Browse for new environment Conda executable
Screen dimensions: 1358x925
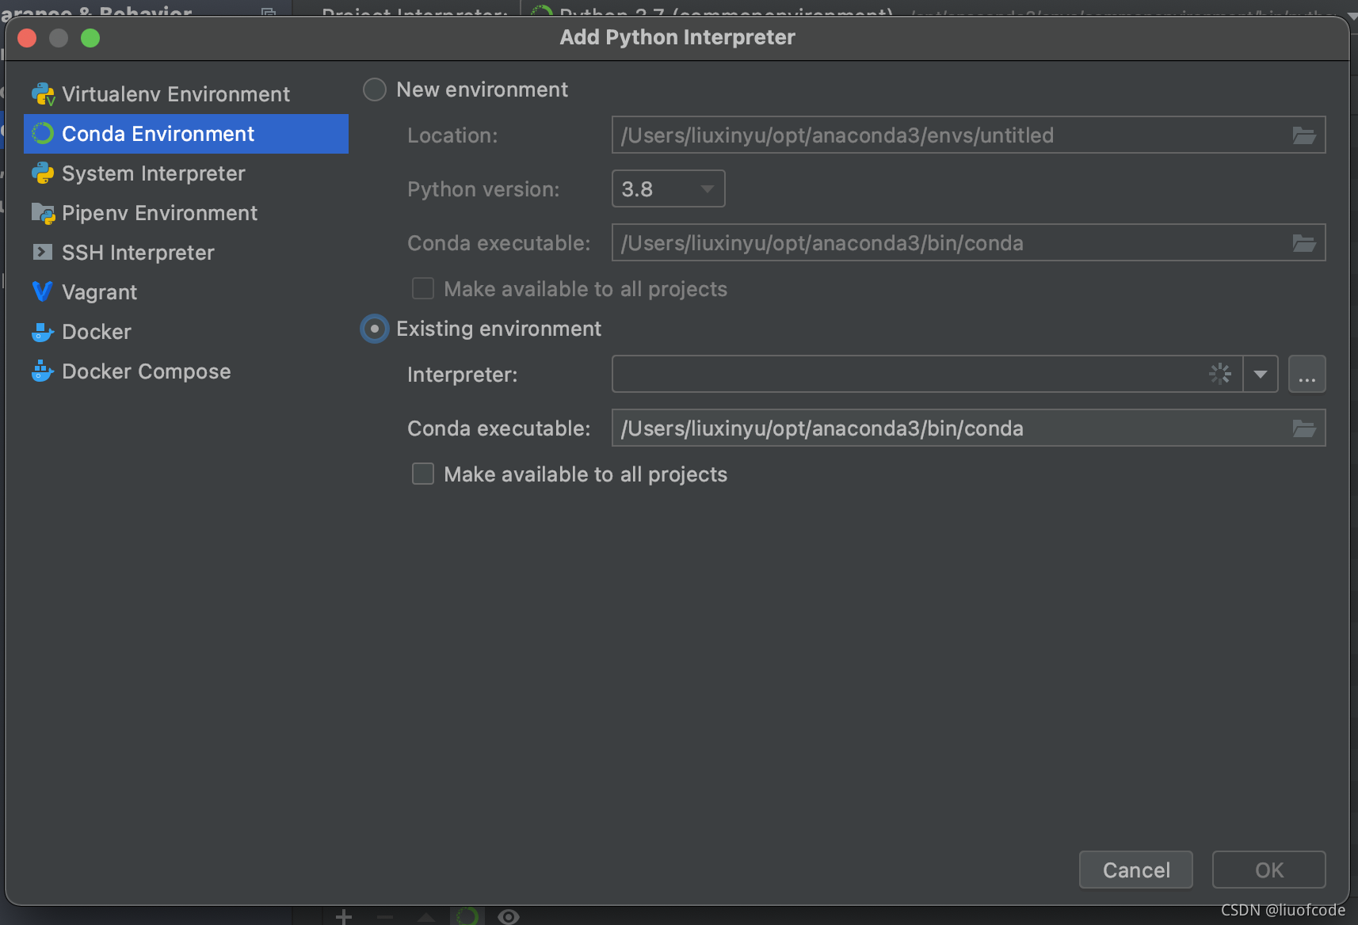[x=1304, y=243]
